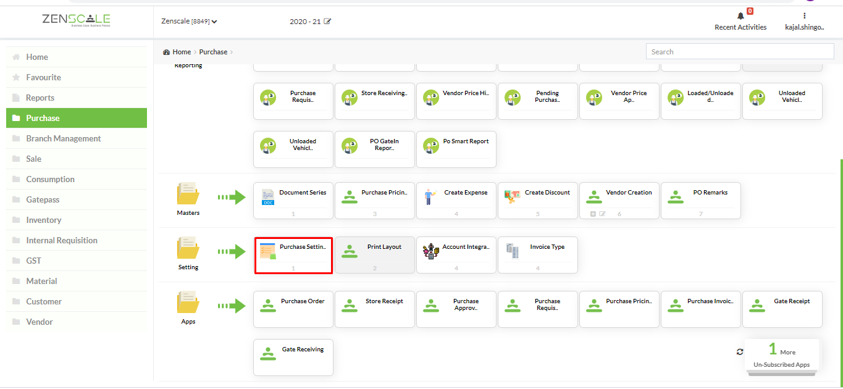Launch the Gate Receiving app
The width and height of the screenshot is (843, 389).
[293, 358]
